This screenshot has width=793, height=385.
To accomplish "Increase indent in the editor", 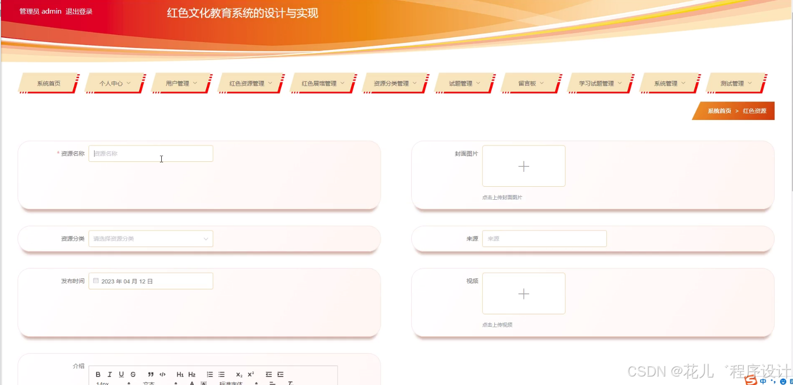I will (280, 375).
